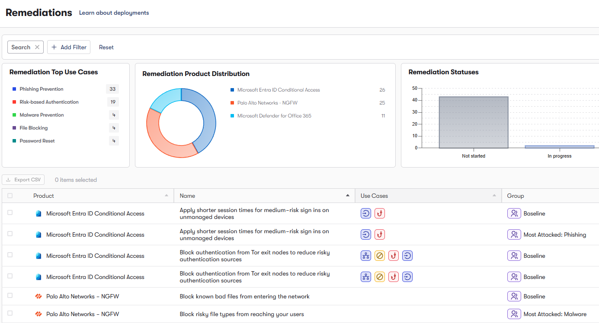
Task: Click the Group column header
Action: point(516,196)
